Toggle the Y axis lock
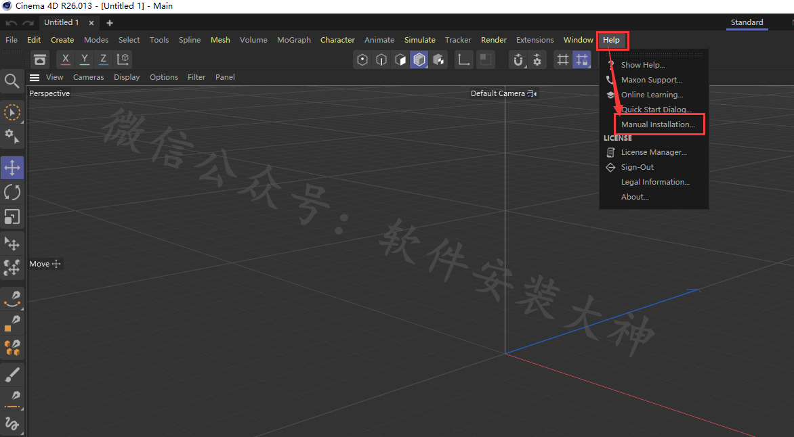The image size is (794, 437). click(x=85, y=59)
